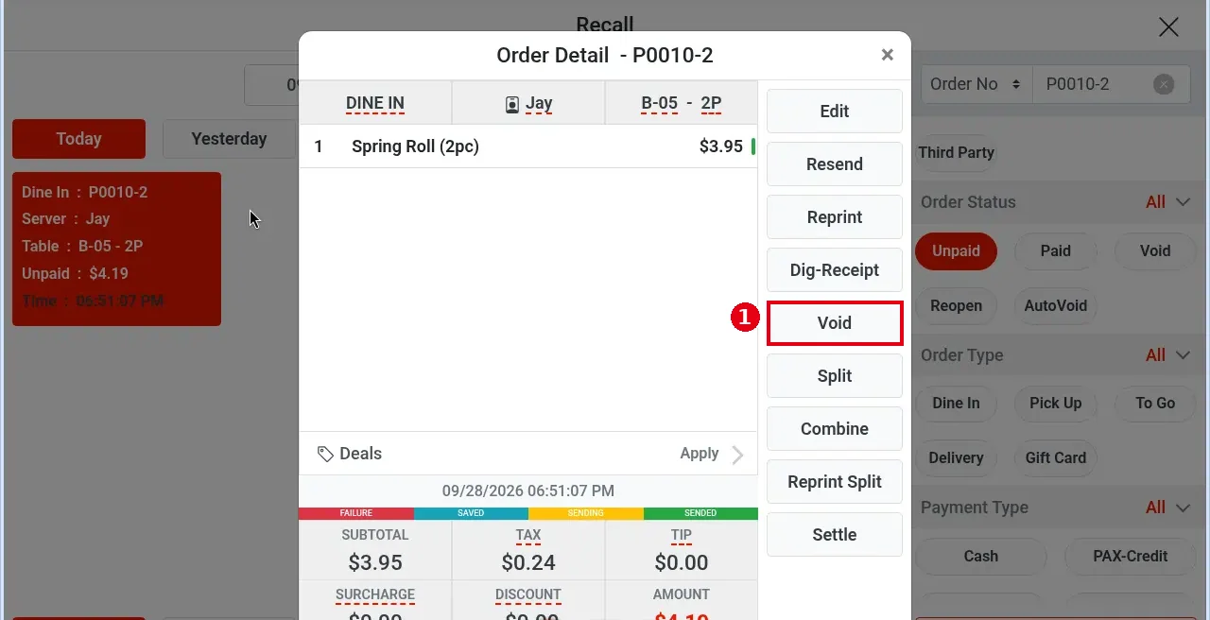Open the P0010-2 Dine In order card
The image size is (1210, 620).
(x=116, y=249)
